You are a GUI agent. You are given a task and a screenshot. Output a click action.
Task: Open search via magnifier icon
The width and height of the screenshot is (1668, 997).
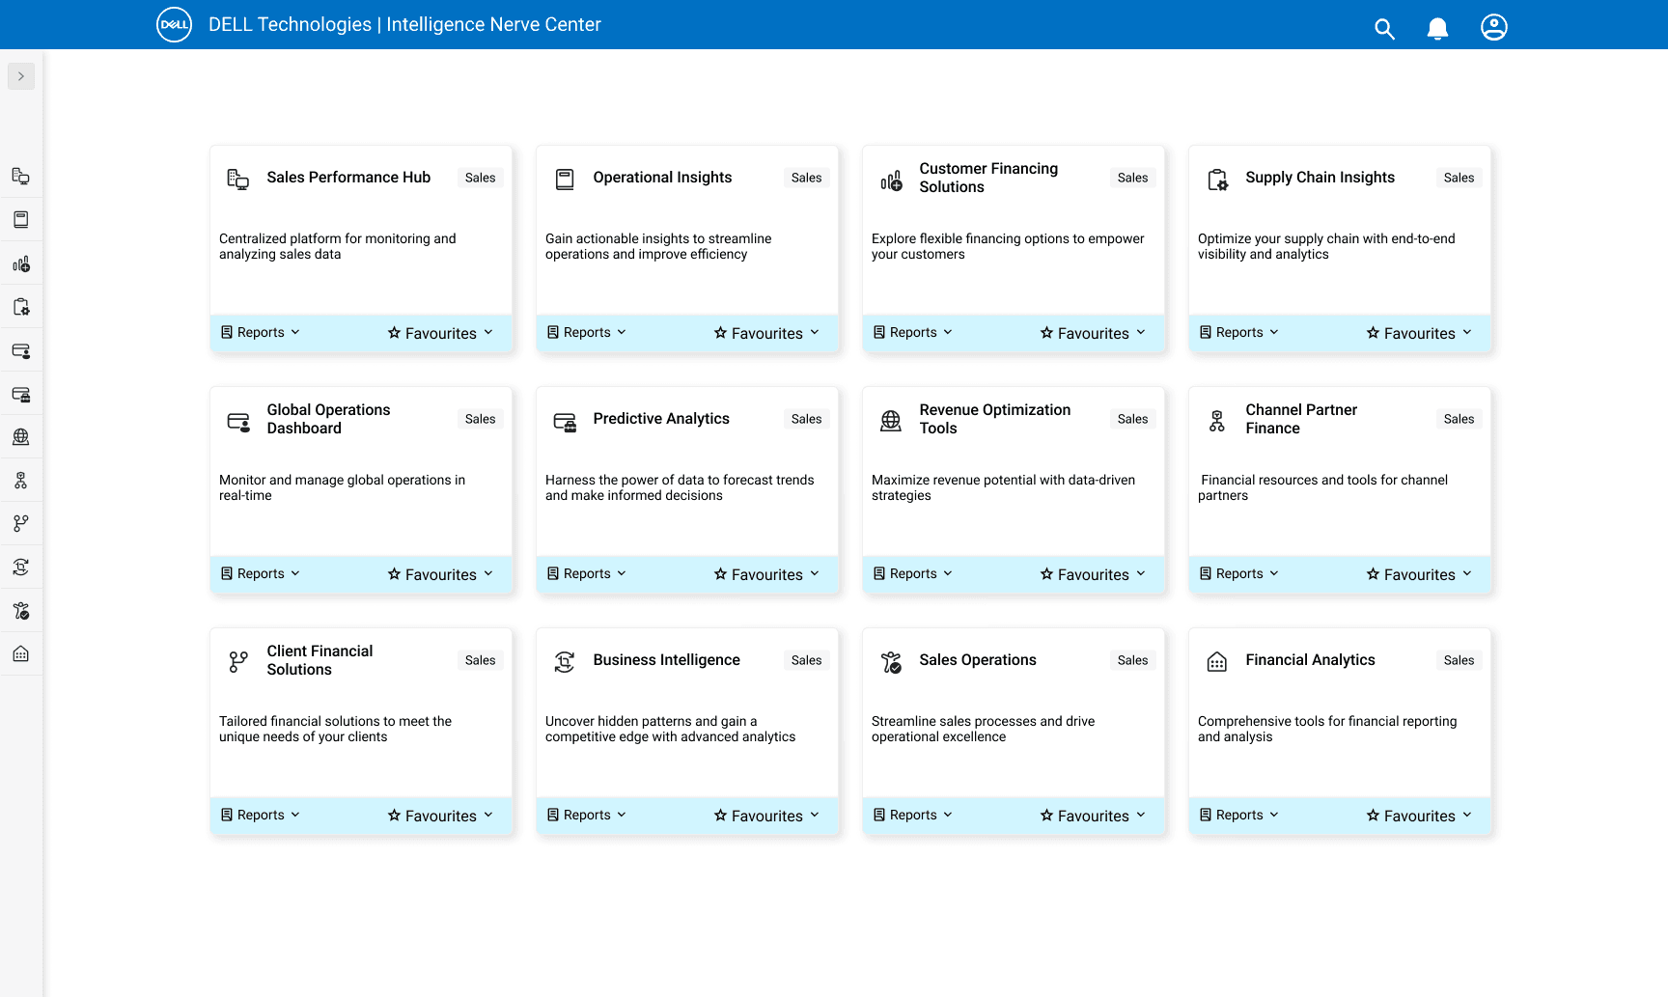(1384, 29)
